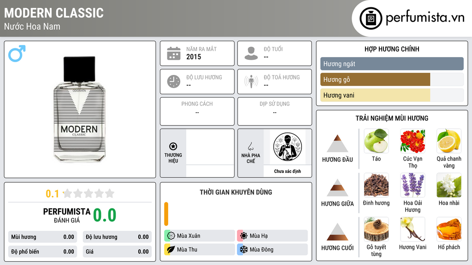This screenshot has height=265, width=472.
Task: Click the Modern Classic bottle photo
Action: tap(79, 109)
